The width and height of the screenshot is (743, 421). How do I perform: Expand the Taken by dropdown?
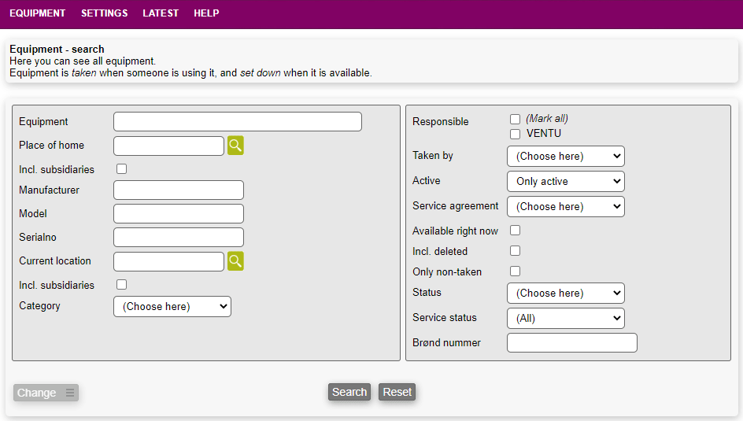pos(565,157)
